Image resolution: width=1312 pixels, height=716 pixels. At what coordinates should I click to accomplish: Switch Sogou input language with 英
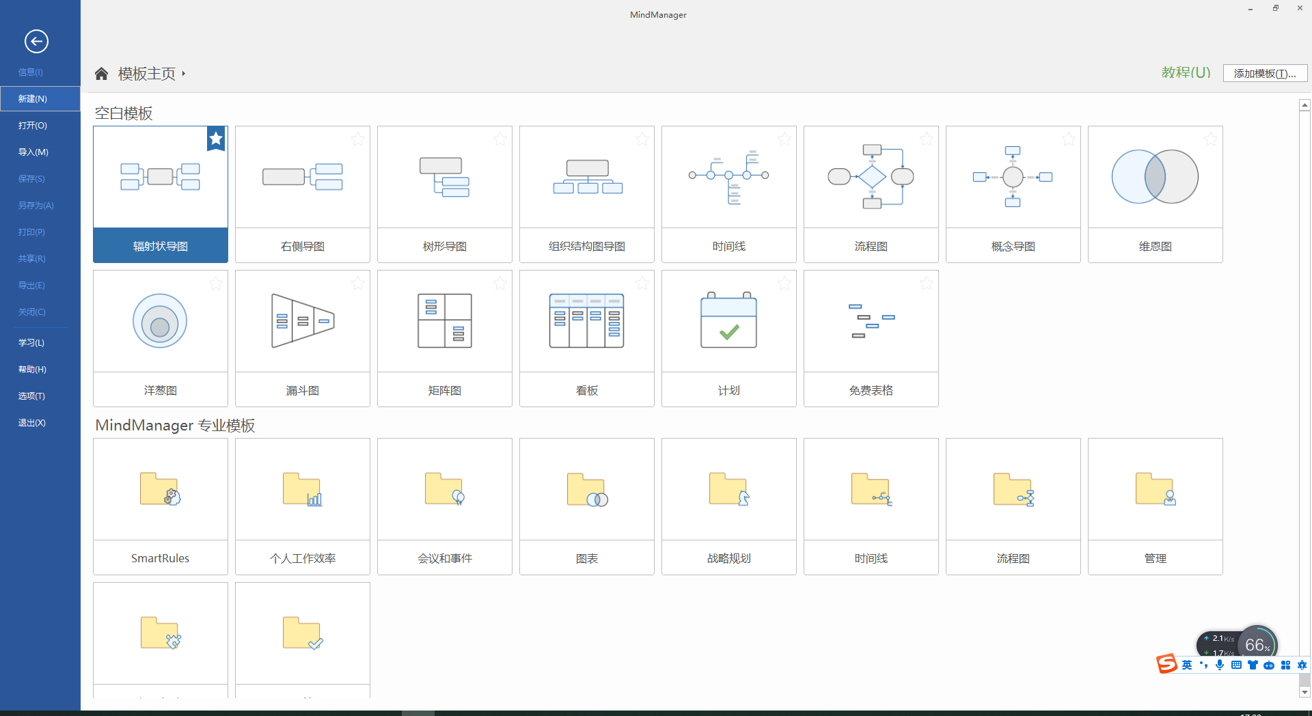(1187, 665)
